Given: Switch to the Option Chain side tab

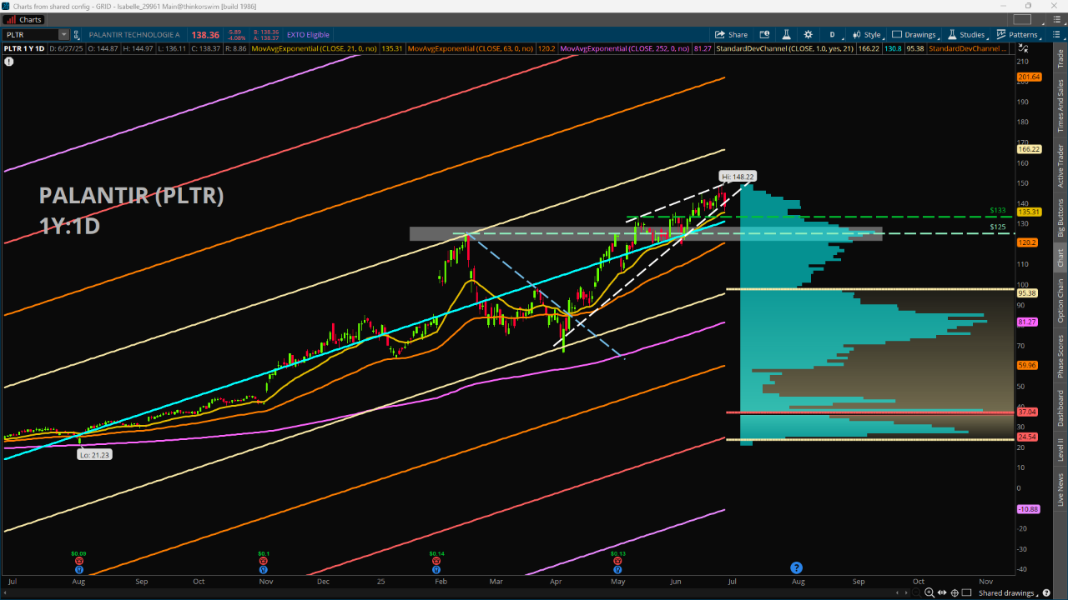Looking at the screenshot, I should pyautogui.click(x=1060, y=300).
